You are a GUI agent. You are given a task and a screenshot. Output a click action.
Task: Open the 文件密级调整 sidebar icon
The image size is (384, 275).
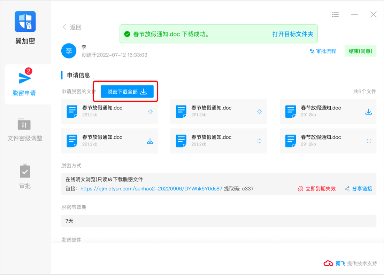point(24,125)
